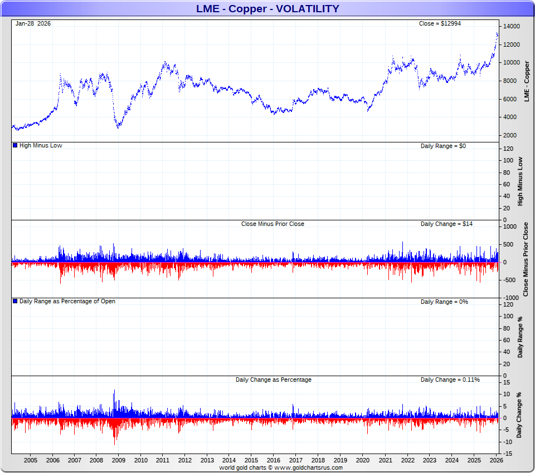
Task: Click the 2020 year label on the x-axis
Action: (x=363, y=461)
